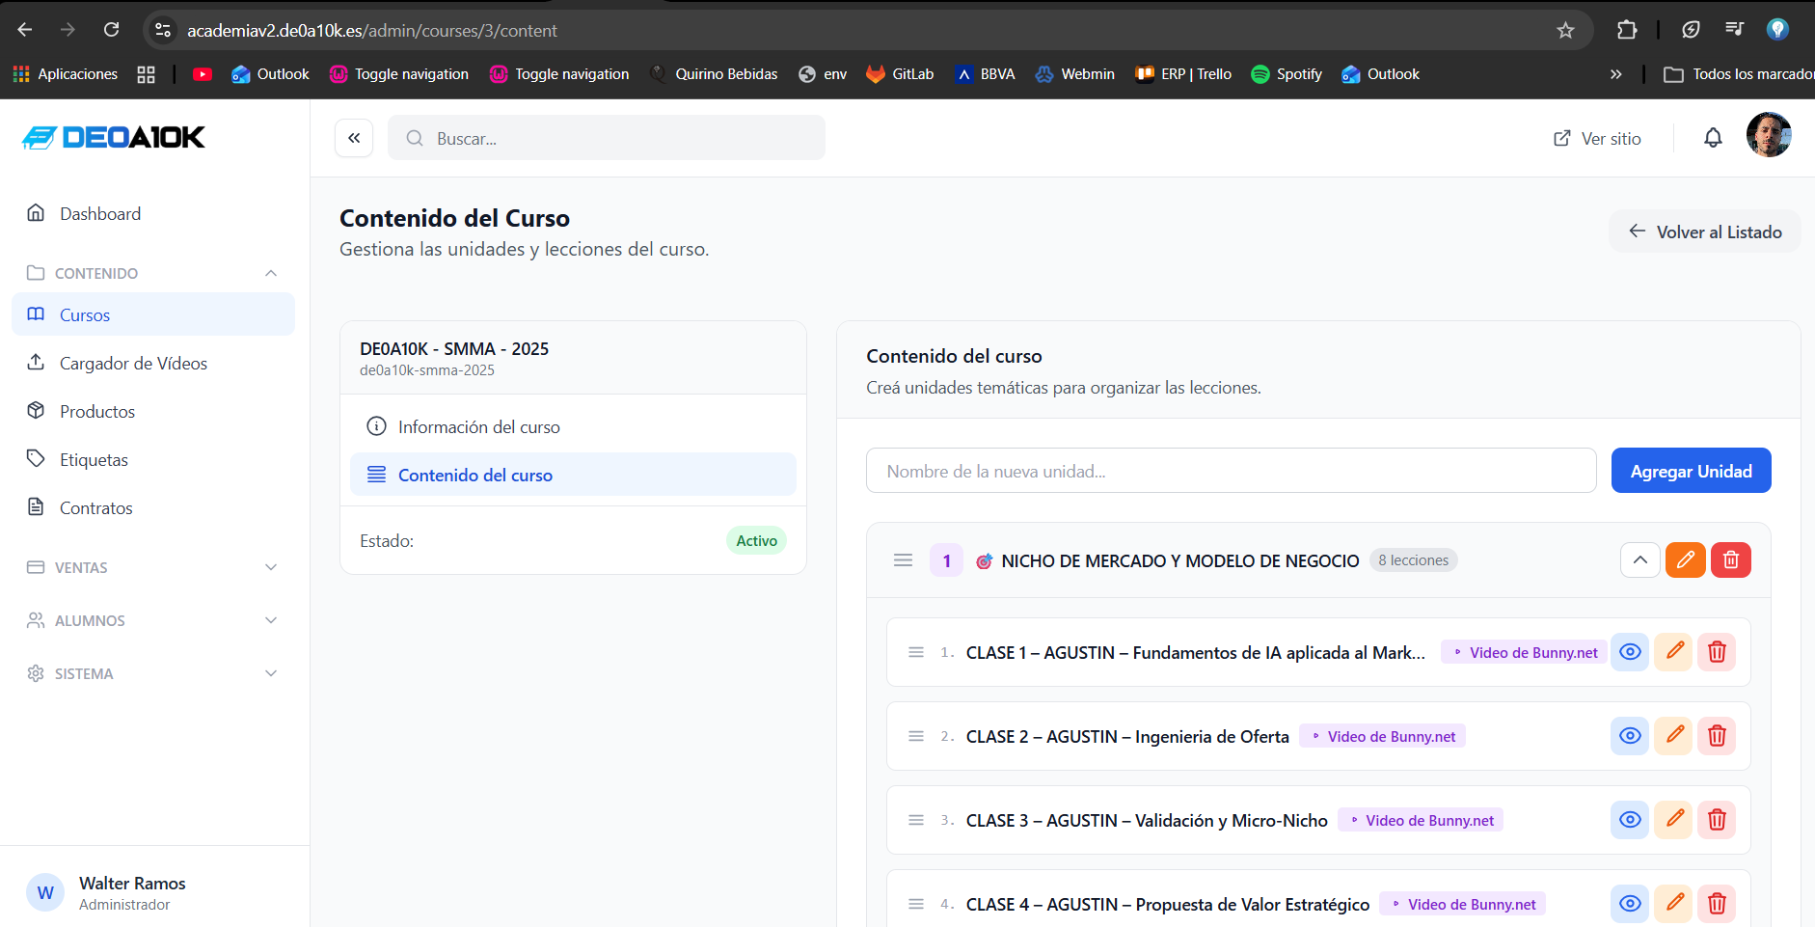
Task: Toggle preview eye for CLASE 3
Action: [1630, 820]
